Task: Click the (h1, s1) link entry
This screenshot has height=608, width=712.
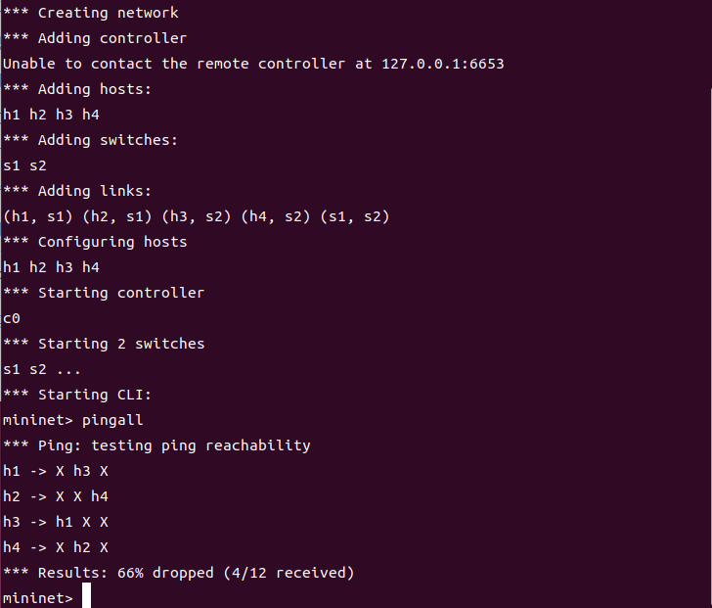Action: tap(37, 216)
